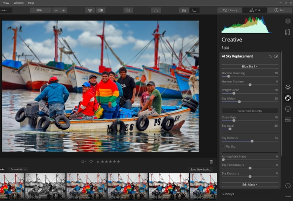This screenshot has height=201, width=293.
Task: Delete the image with trash icon
Action: (x=211, y=162)
